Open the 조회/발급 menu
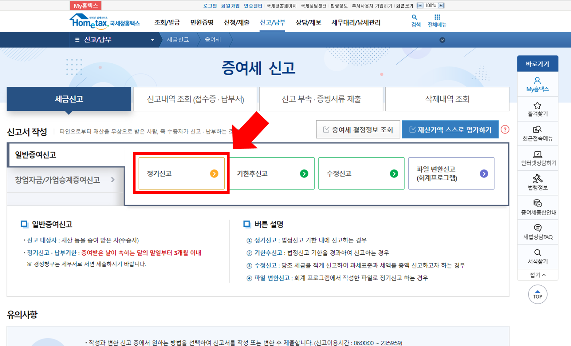The height and width of the screenshot is (346, 571). point(167,22)
